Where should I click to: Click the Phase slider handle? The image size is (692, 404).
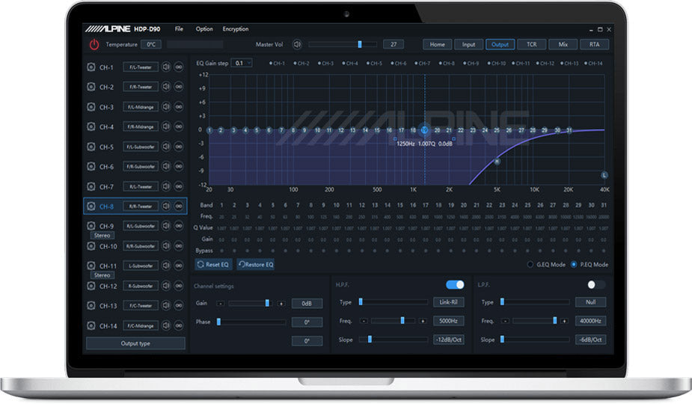coord(218,322)
